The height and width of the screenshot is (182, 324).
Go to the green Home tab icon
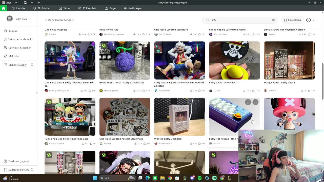4,8
